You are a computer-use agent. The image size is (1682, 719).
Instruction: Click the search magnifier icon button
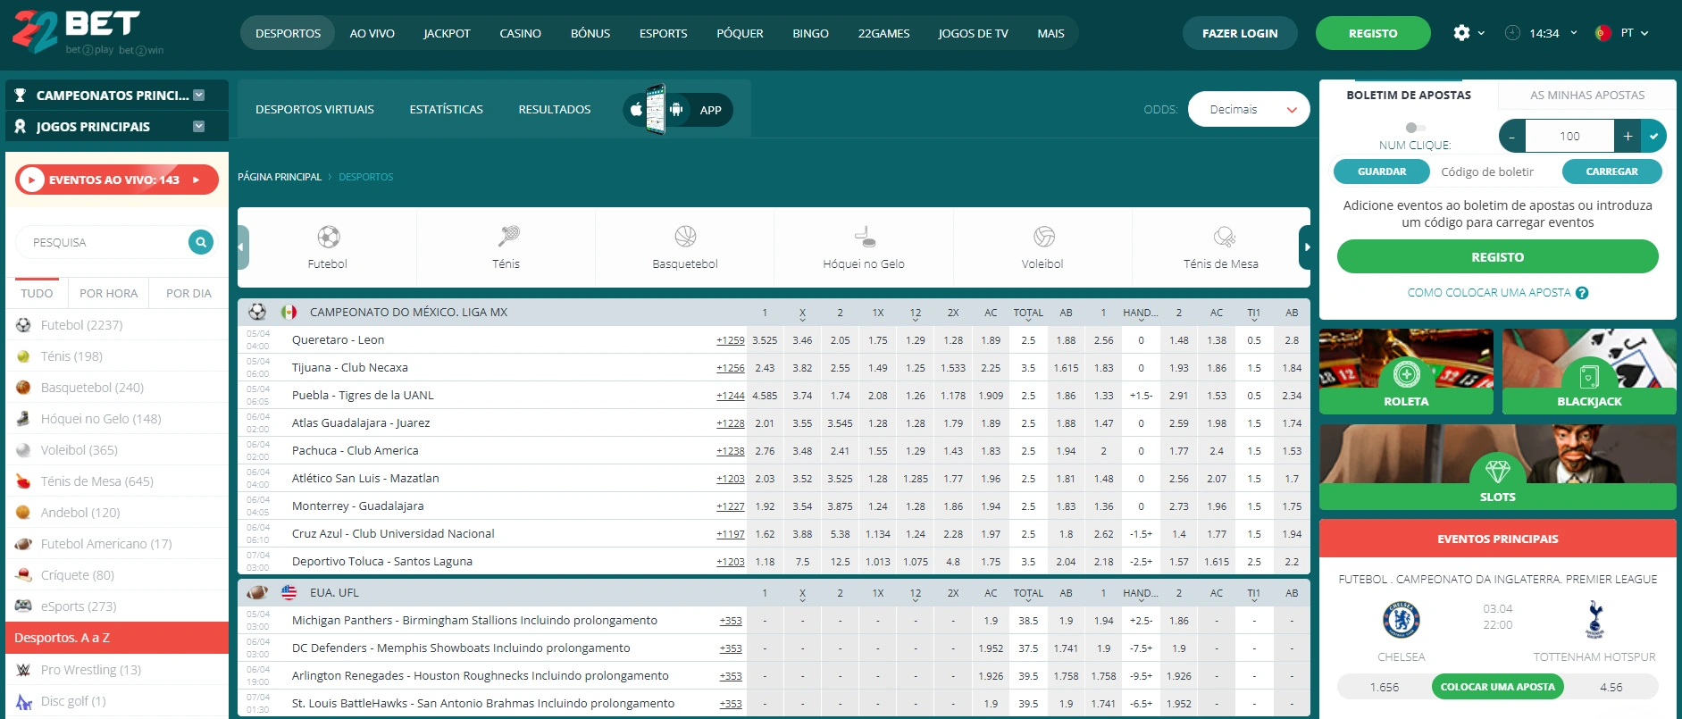[201, 242]
